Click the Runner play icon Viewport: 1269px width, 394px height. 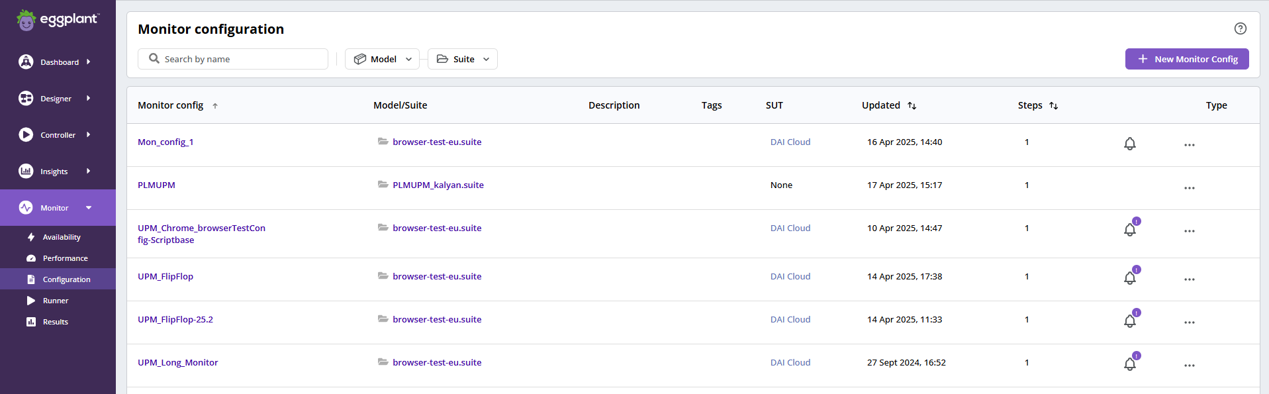pyautogui.click(x=31, y=301)
